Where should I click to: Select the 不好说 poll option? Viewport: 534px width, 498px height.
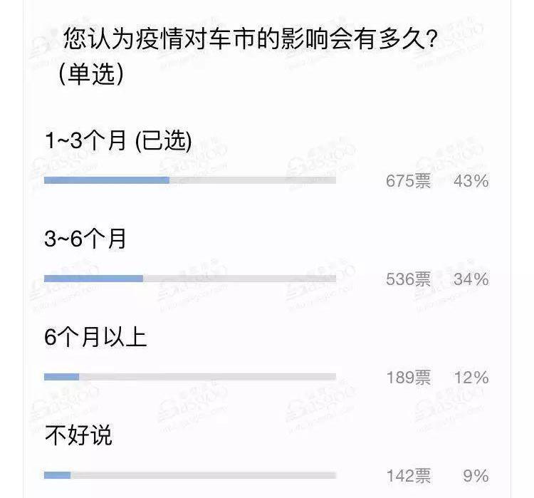[78, 435]
